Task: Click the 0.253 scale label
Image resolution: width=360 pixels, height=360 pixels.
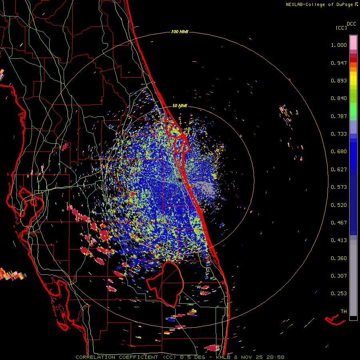Action: [x=339, y=294]
